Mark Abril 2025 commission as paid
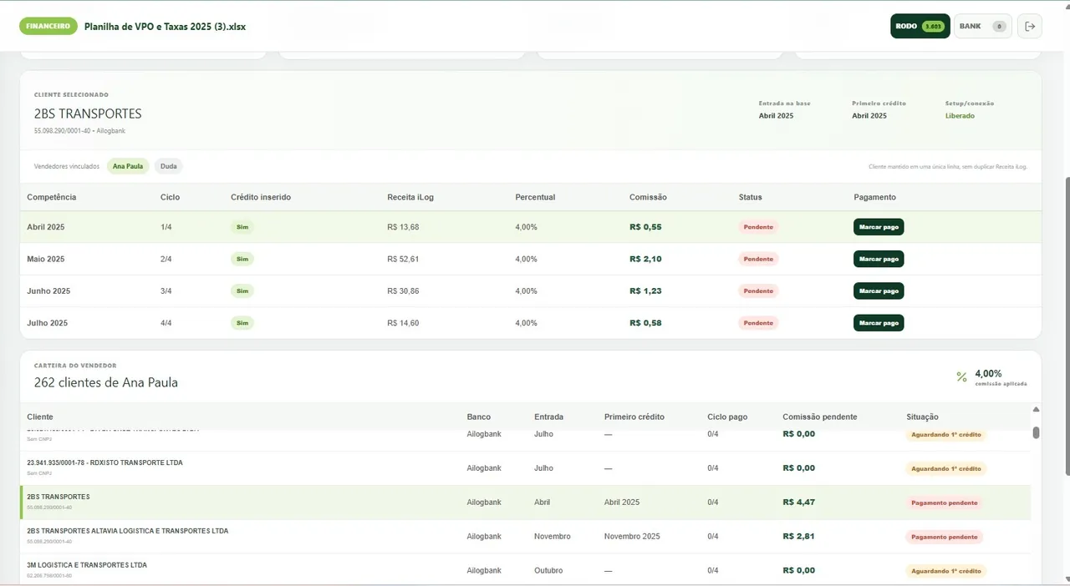The height and width of the screenshot is (586, 1070). pyautogui.click(x=879, y=227)
